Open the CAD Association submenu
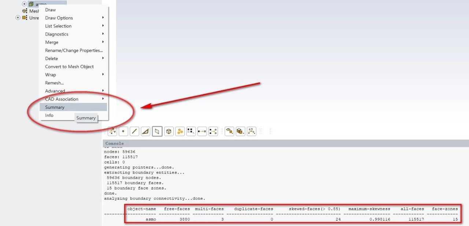The image size is (469, 226). (74, 99)
